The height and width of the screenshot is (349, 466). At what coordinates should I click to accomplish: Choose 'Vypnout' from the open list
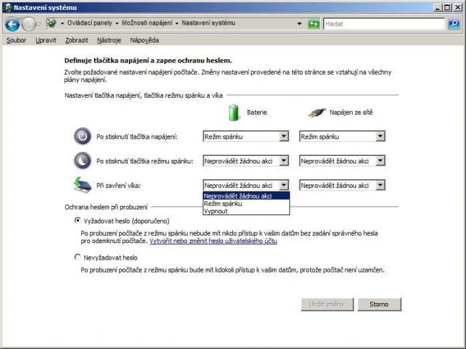(216, 210)
